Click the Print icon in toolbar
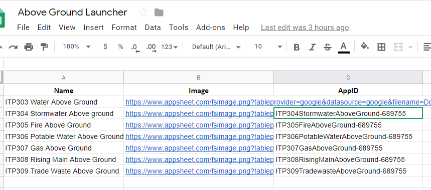431x190 pixels. [x=29, y=47]
